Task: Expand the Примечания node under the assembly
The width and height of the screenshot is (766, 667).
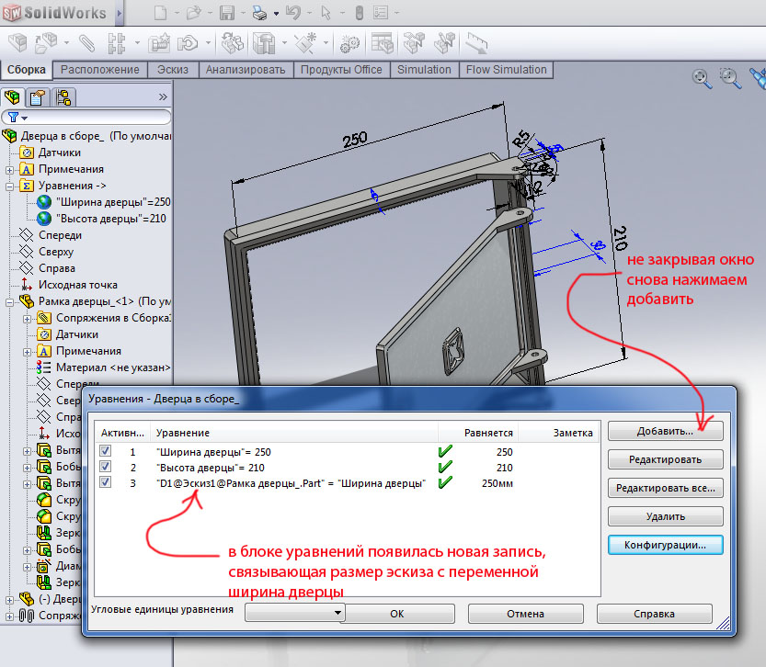Action: [9, 169]
